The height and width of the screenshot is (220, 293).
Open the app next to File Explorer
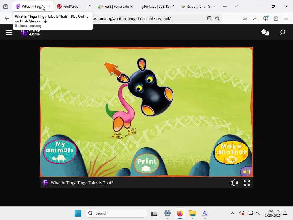[x=205, y=213]
